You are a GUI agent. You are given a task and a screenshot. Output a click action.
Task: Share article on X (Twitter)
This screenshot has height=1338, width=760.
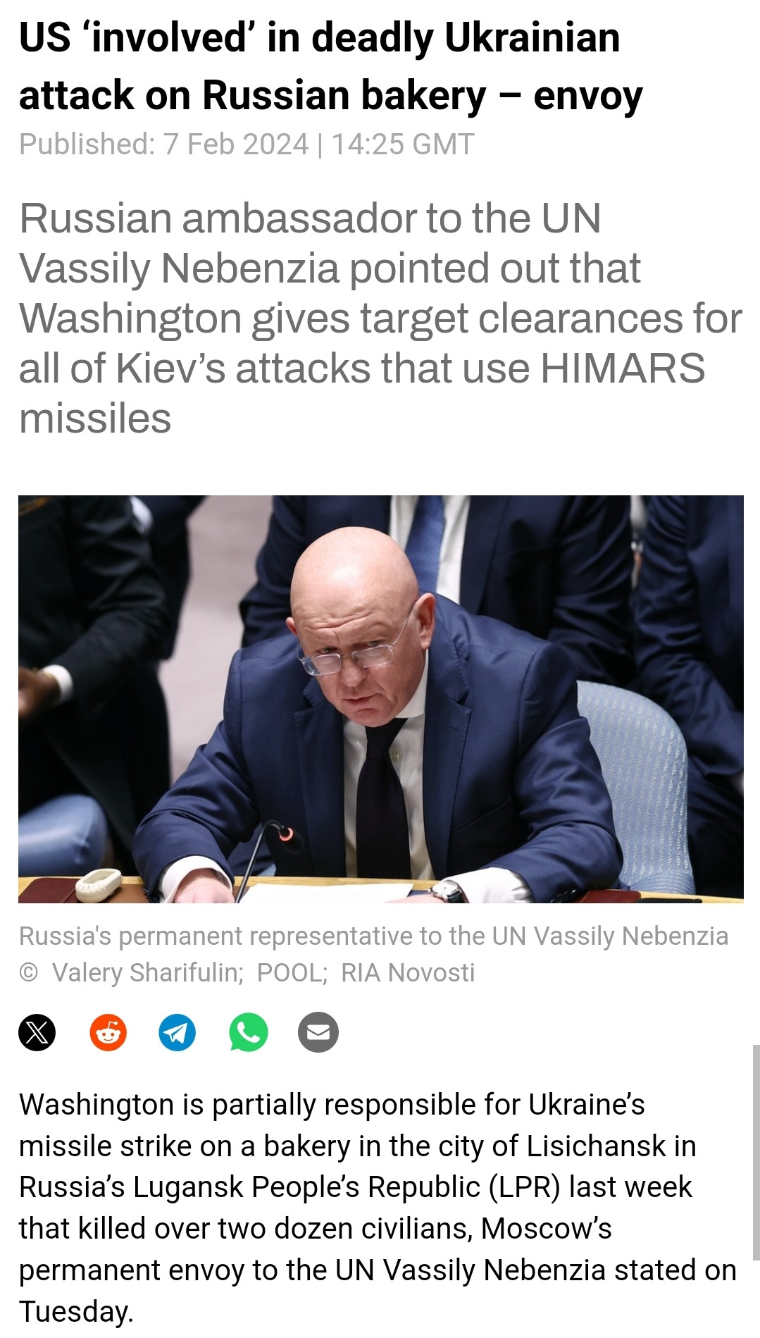pos(37,1033)
